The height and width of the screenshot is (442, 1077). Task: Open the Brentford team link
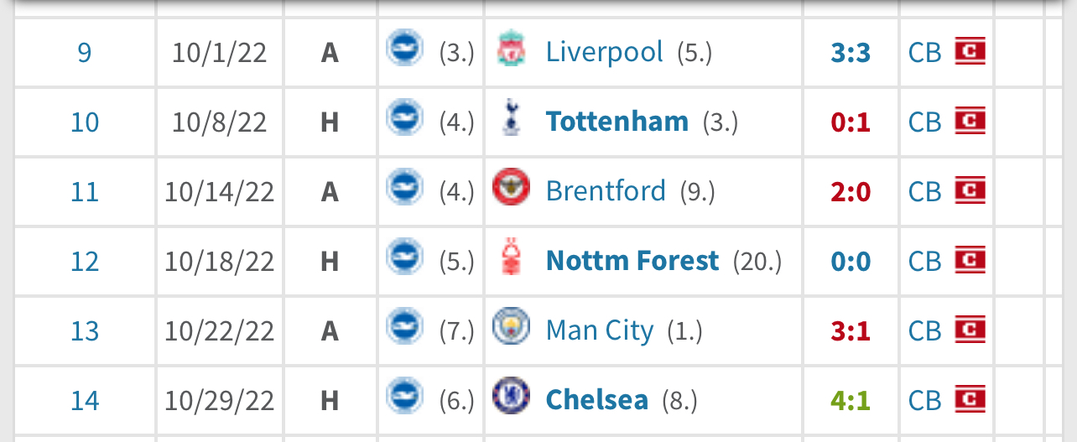click(x=605, y=191)
